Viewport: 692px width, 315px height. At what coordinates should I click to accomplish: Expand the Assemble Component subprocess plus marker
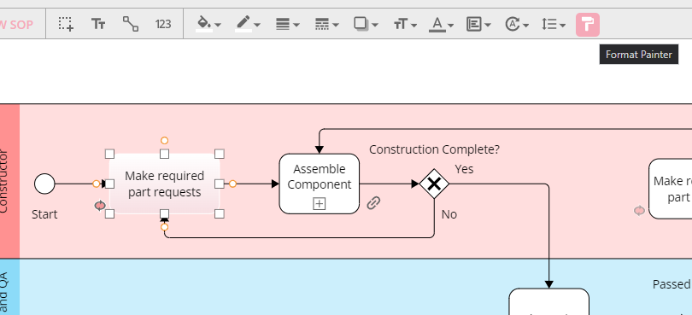coord(319,203)
